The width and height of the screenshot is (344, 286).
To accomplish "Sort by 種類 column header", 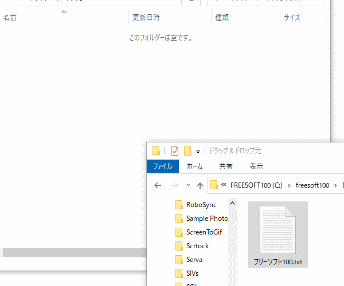I will (x=222, y=18).
